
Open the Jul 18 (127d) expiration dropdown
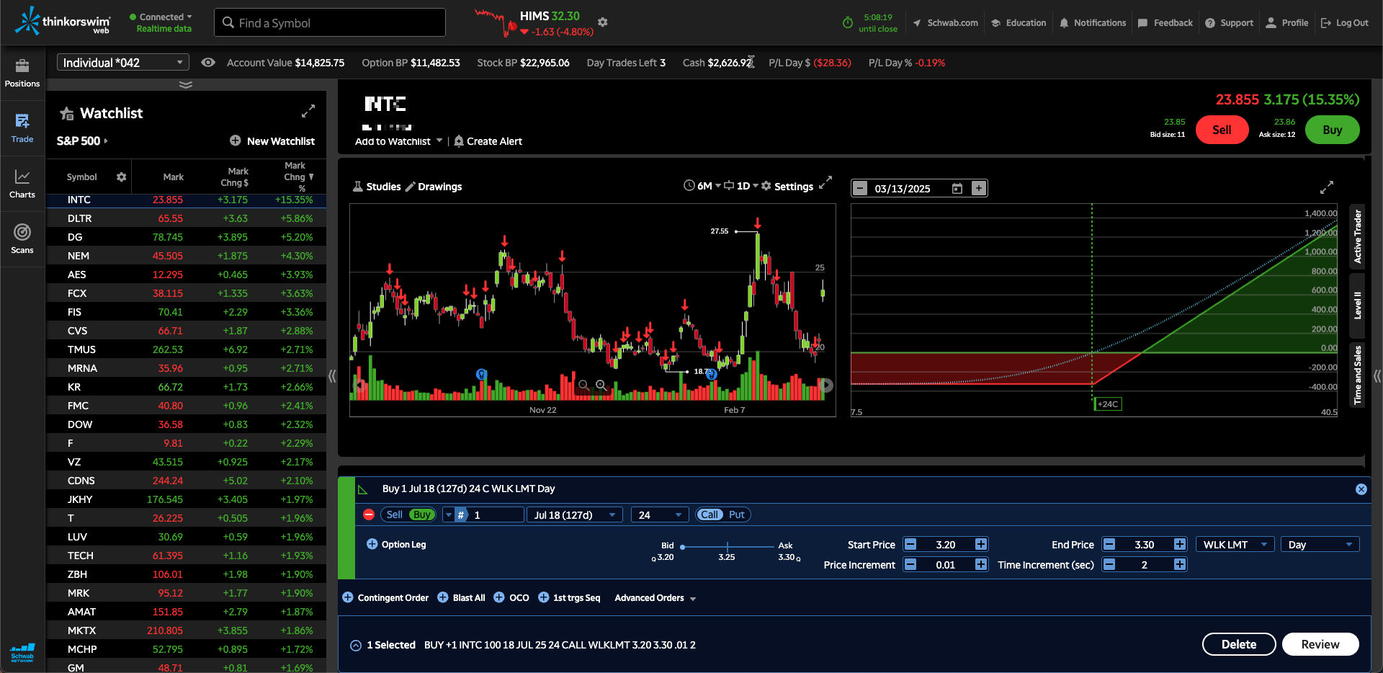pos(574,514)
